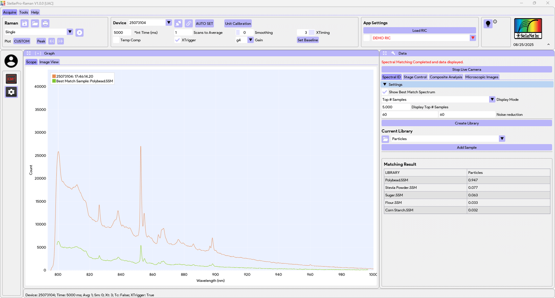555x298 pixels.
Task: Toggle the light bulb lamp icon
Action: click(488, 24)
